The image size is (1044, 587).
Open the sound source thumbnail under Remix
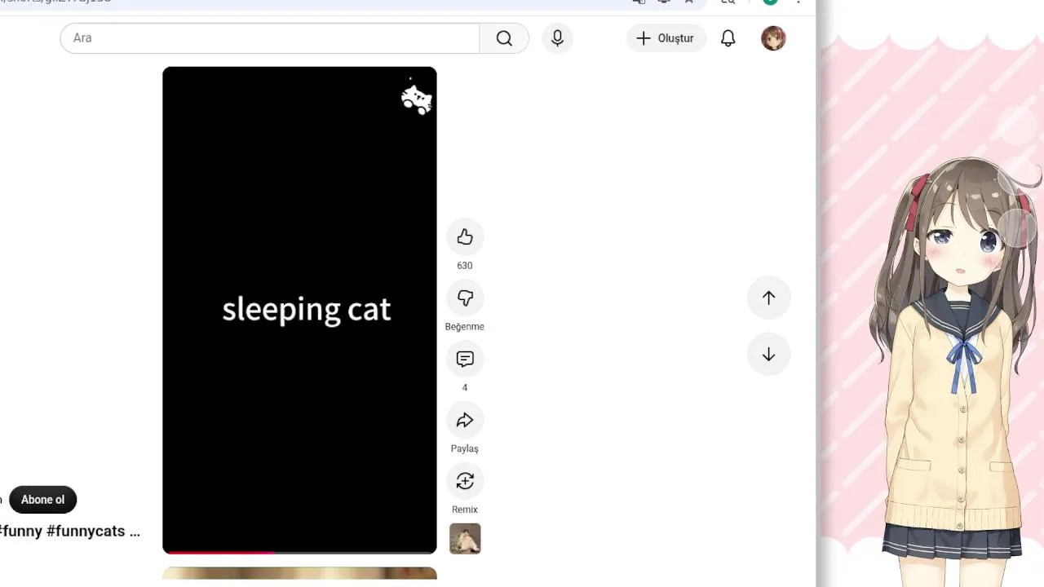465,539
